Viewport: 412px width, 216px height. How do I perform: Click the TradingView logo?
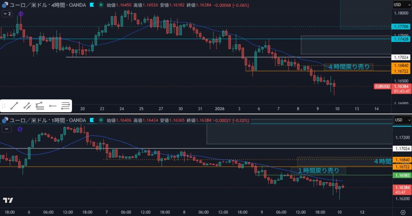click(x=7, y=200)
